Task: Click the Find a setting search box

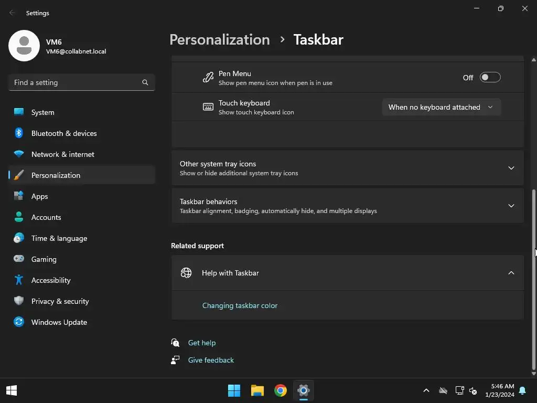Action: coord(81,82)
